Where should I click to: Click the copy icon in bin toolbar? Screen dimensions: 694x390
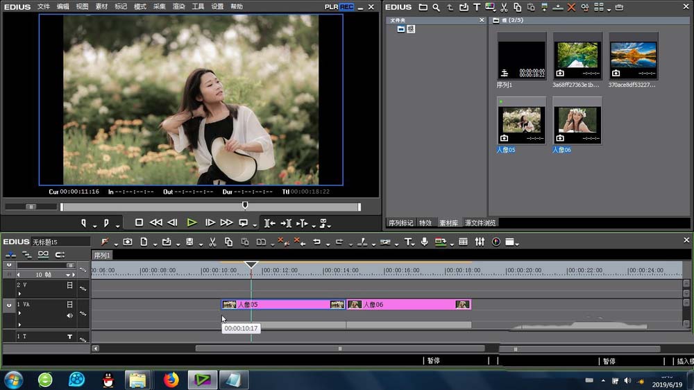pyautogui.click(x=518, y=7)
